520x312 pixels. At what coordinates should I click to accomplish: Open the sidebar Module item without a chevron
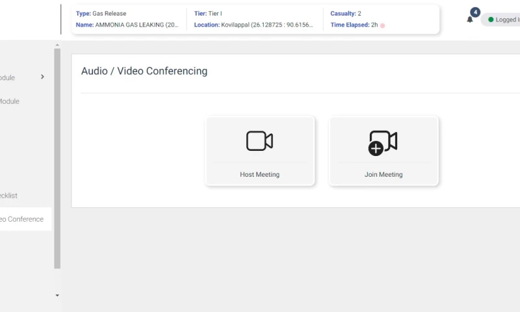(9, 101)
